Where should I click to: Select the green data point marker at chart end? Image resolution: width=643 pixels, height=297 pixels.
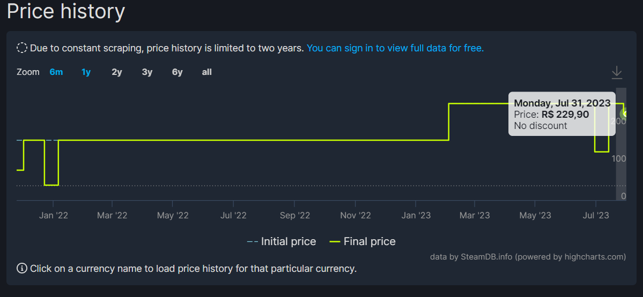[625, 113]
